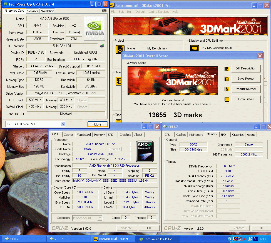The width and height of the screenshot is (271, 243).
Task: Click OK in the right CPU-Z window
Action: click(x=262, y=228)
